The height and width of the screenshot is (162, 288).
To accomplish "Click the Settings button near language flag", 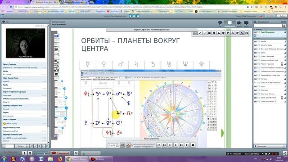I will (x=270, y=16).
